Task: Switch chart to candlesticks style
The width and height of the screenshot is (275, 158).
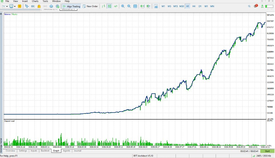Action: tap(109, 6)
